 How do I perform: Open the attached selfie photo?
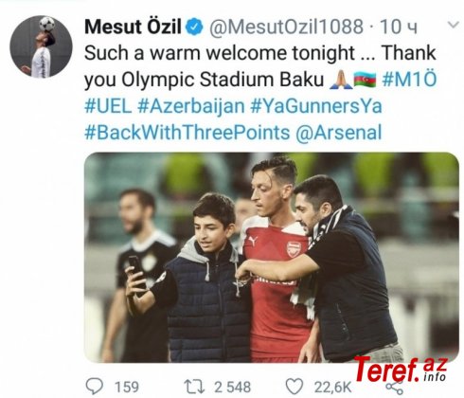[272, 257]
